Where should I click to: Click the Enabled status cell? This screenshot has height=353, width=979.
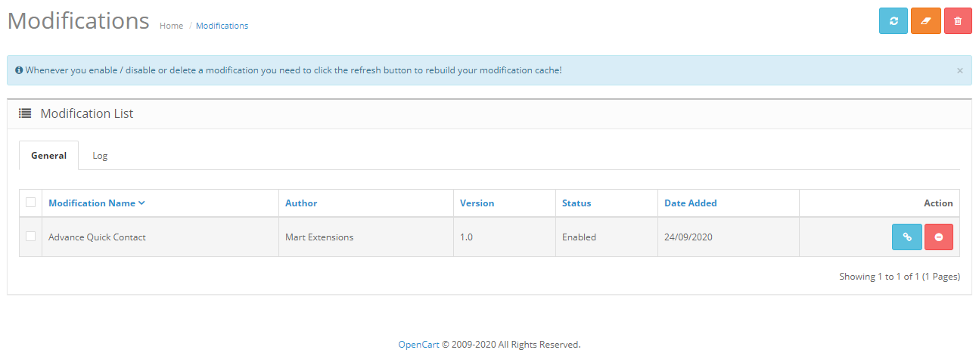[x=607, y=237]
